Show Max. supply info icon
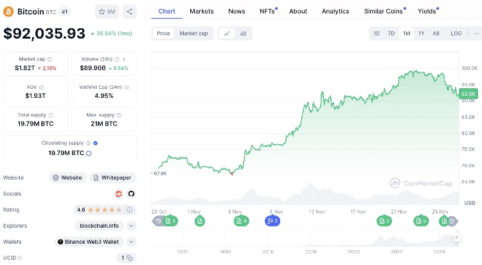Viewport: 482px width, 265px height. (120, 115)
